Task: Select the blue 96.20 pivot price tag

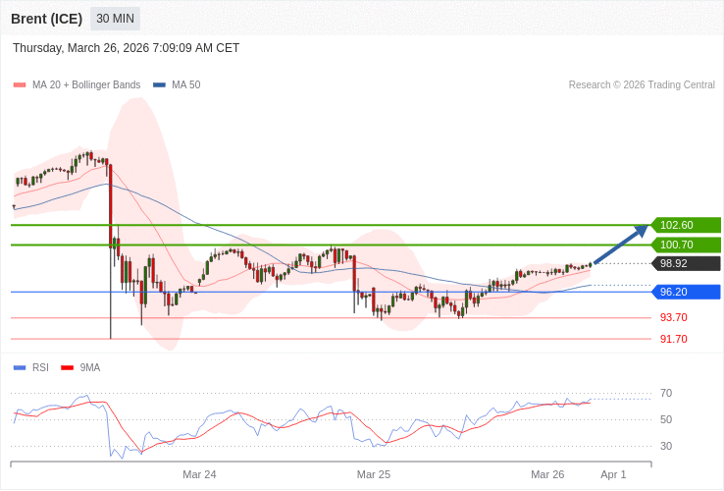Action: (686, 292)
